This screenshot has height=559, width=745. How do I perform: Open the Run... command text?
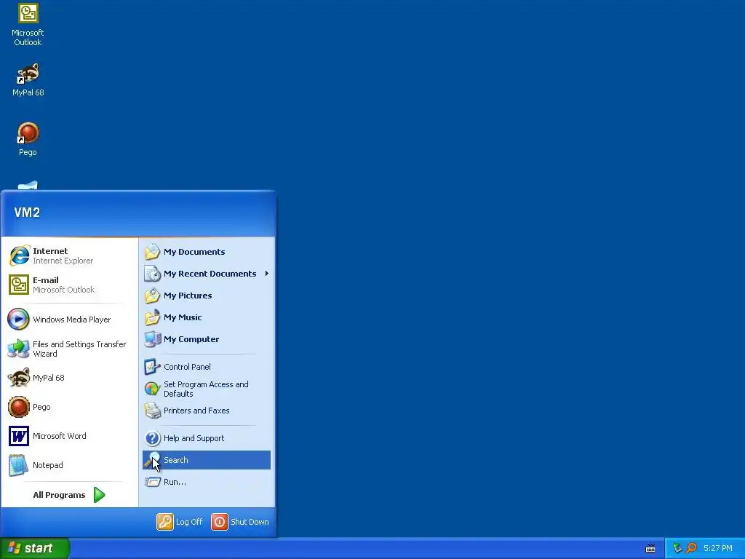[x=175, y=482]
